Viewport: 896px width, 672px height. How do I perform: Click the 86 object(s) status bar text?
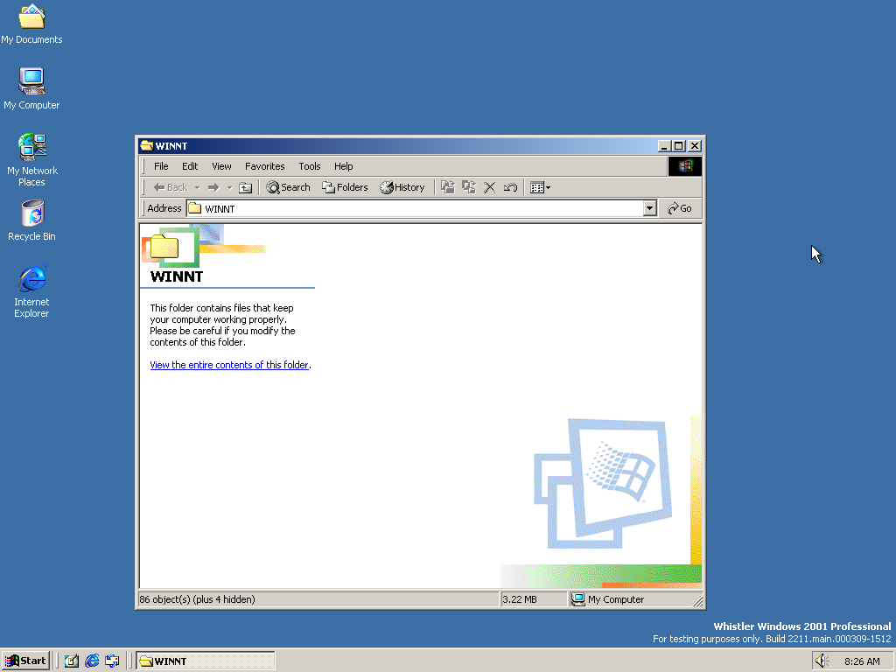197,599
